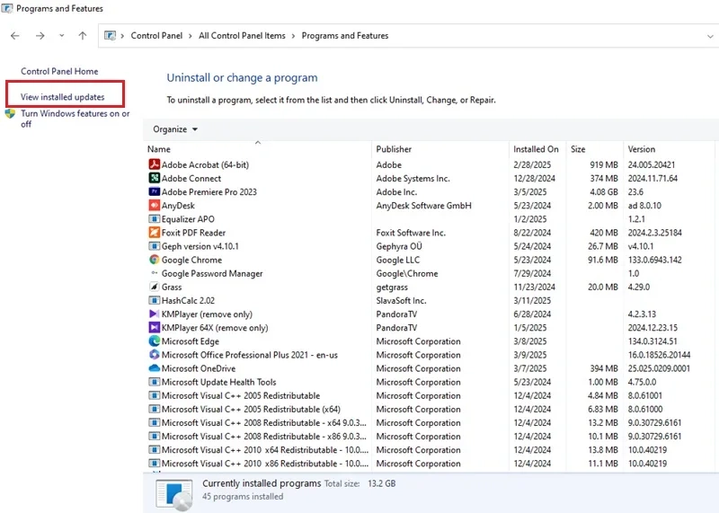Click the Visual C++ 2005 Redistributable (x64) icon
This screenshot has height=513, width=719.
click(x=154, y=409)
